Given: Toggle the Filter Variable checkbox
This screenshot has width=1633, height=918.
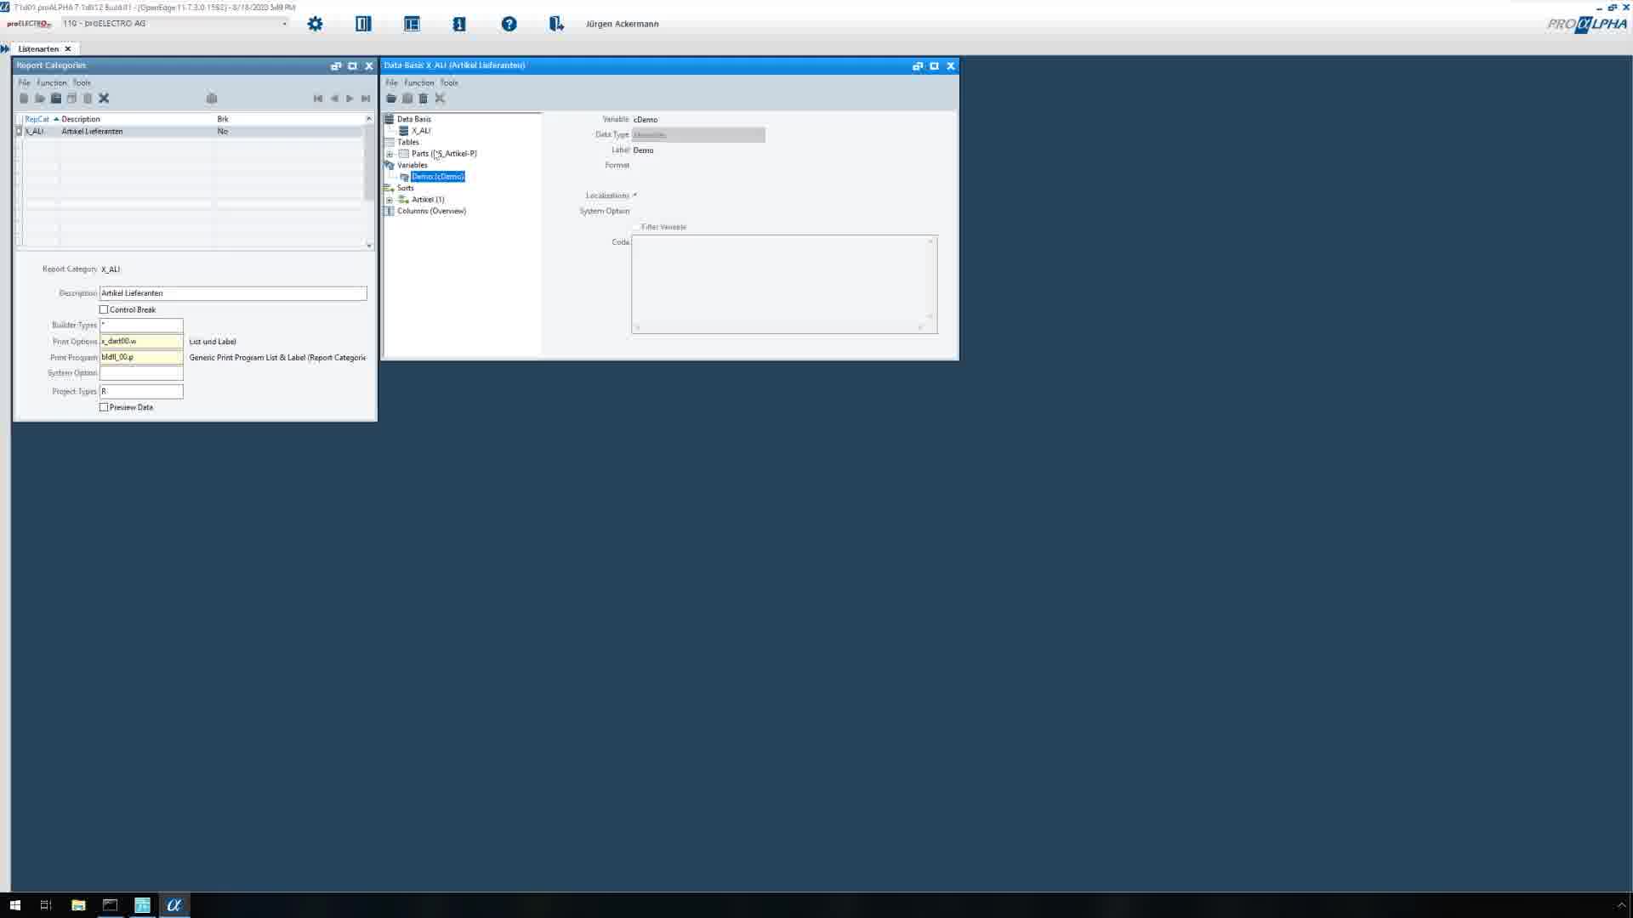Looking at the screenshot, I should click(x=636, y=227).
